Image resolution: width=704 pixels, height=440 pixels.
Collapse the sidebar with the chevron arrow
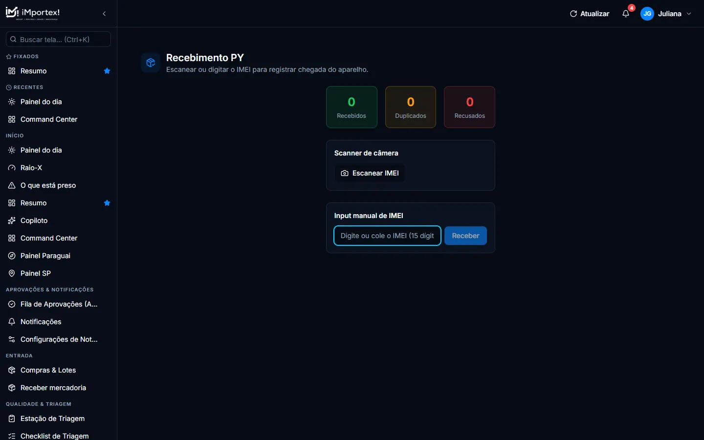(104, 14)
